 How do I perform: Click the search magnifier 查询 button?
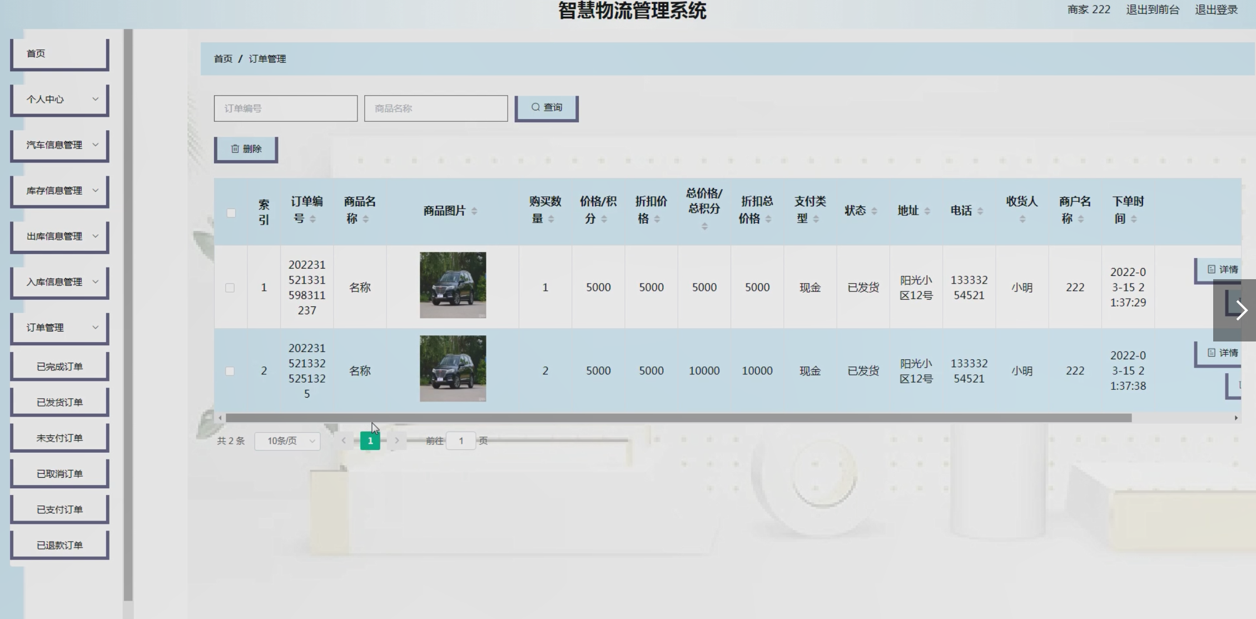coord(546,107)
